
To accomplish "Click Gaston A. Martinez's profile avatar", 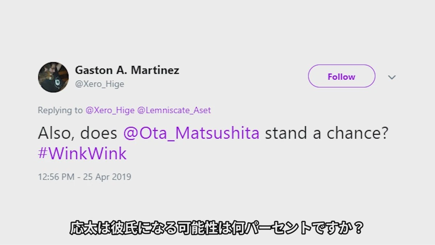I will click(x=53, y=77).
